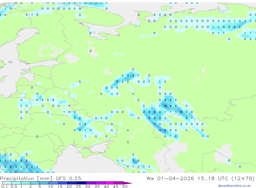Click the '45' legend scale label
This screenshot has width=256, height=188.
116,186
